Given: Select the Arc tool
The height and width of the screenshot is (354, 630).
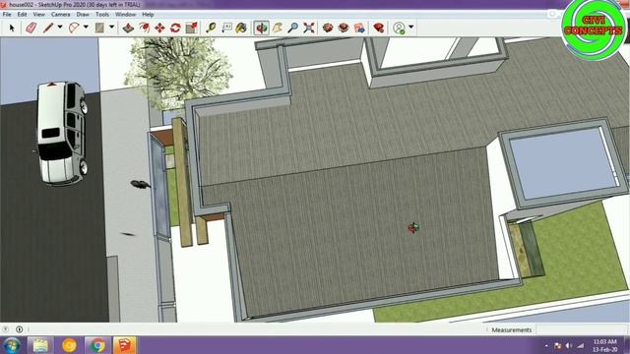Looking at the screenshot, I should (74, 28).
